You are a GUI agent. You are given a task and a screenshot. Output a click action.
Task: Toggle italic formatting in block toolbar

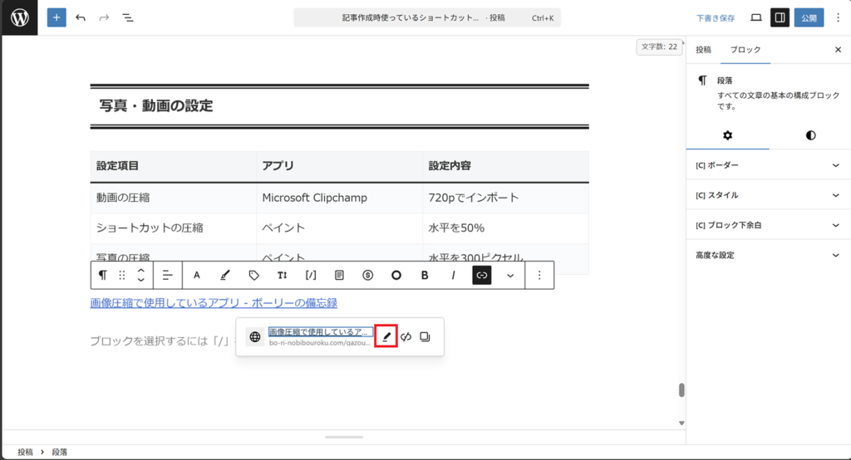[x=453, y=275]
